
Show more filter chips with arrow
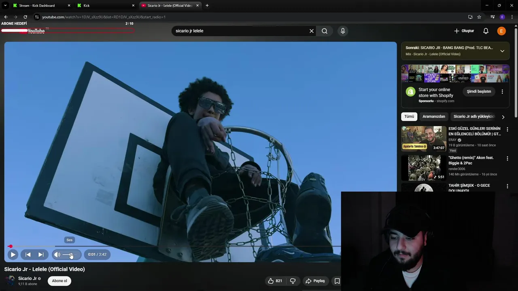[503, 117]
